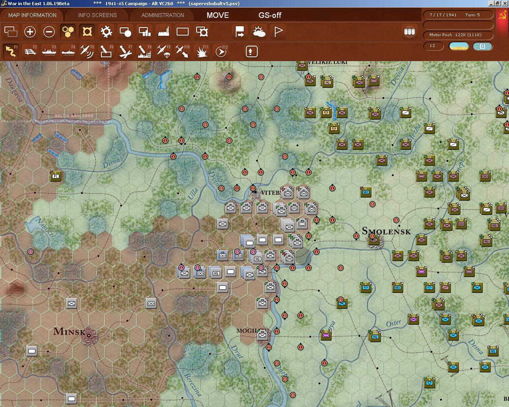Toggle the unit-with-circle display icon

point(125,31)
